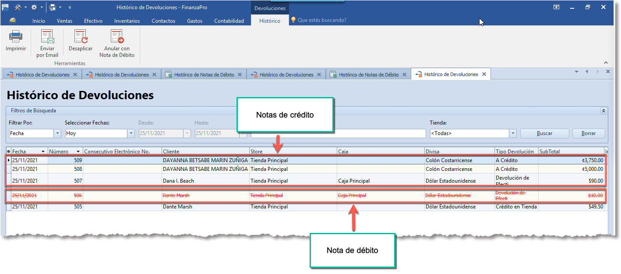The width and height of the screenshot is (621, 274).
Task: Open the Fecha column filter arrow
Action: pos(43,152)
